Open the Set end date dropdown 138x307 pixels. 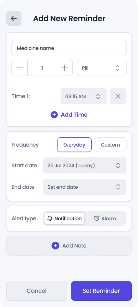coord(85,187)
